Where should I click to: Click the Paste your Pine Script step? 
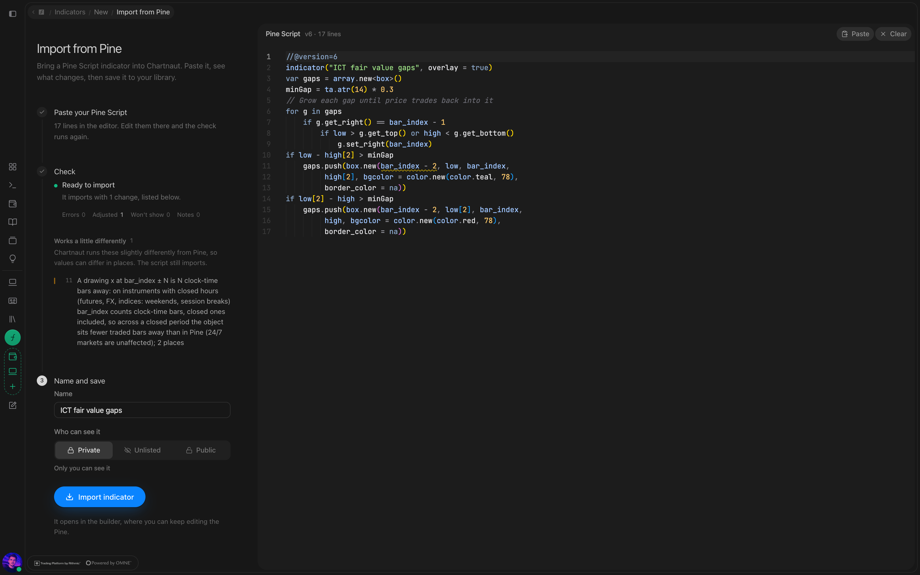pos(90,113)
